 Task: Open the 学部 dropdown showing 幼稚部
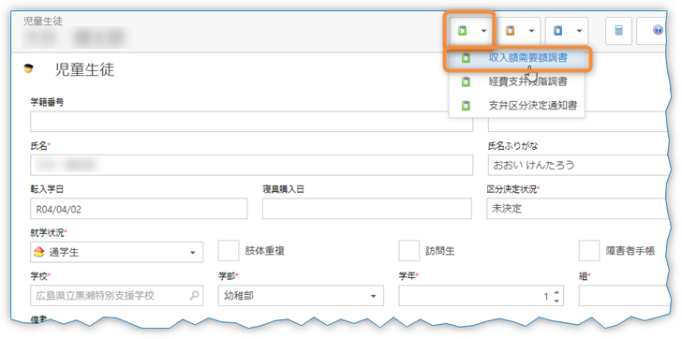point(301,296)
